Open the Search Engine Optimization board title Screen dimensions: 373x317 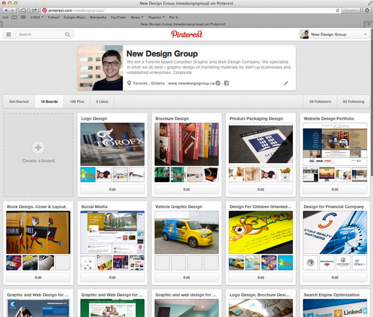[x=331, y=295]
